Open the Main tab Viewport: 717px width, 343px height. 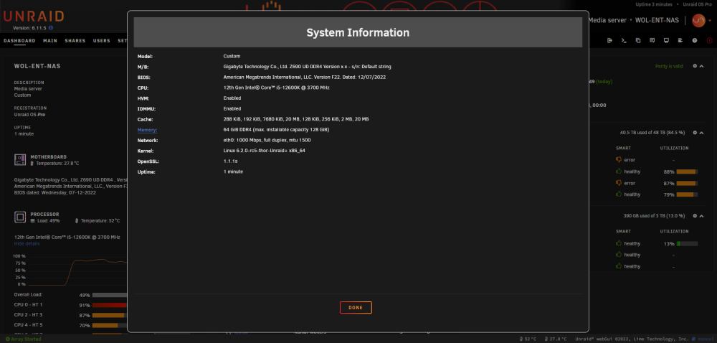[x=50, y=41]
